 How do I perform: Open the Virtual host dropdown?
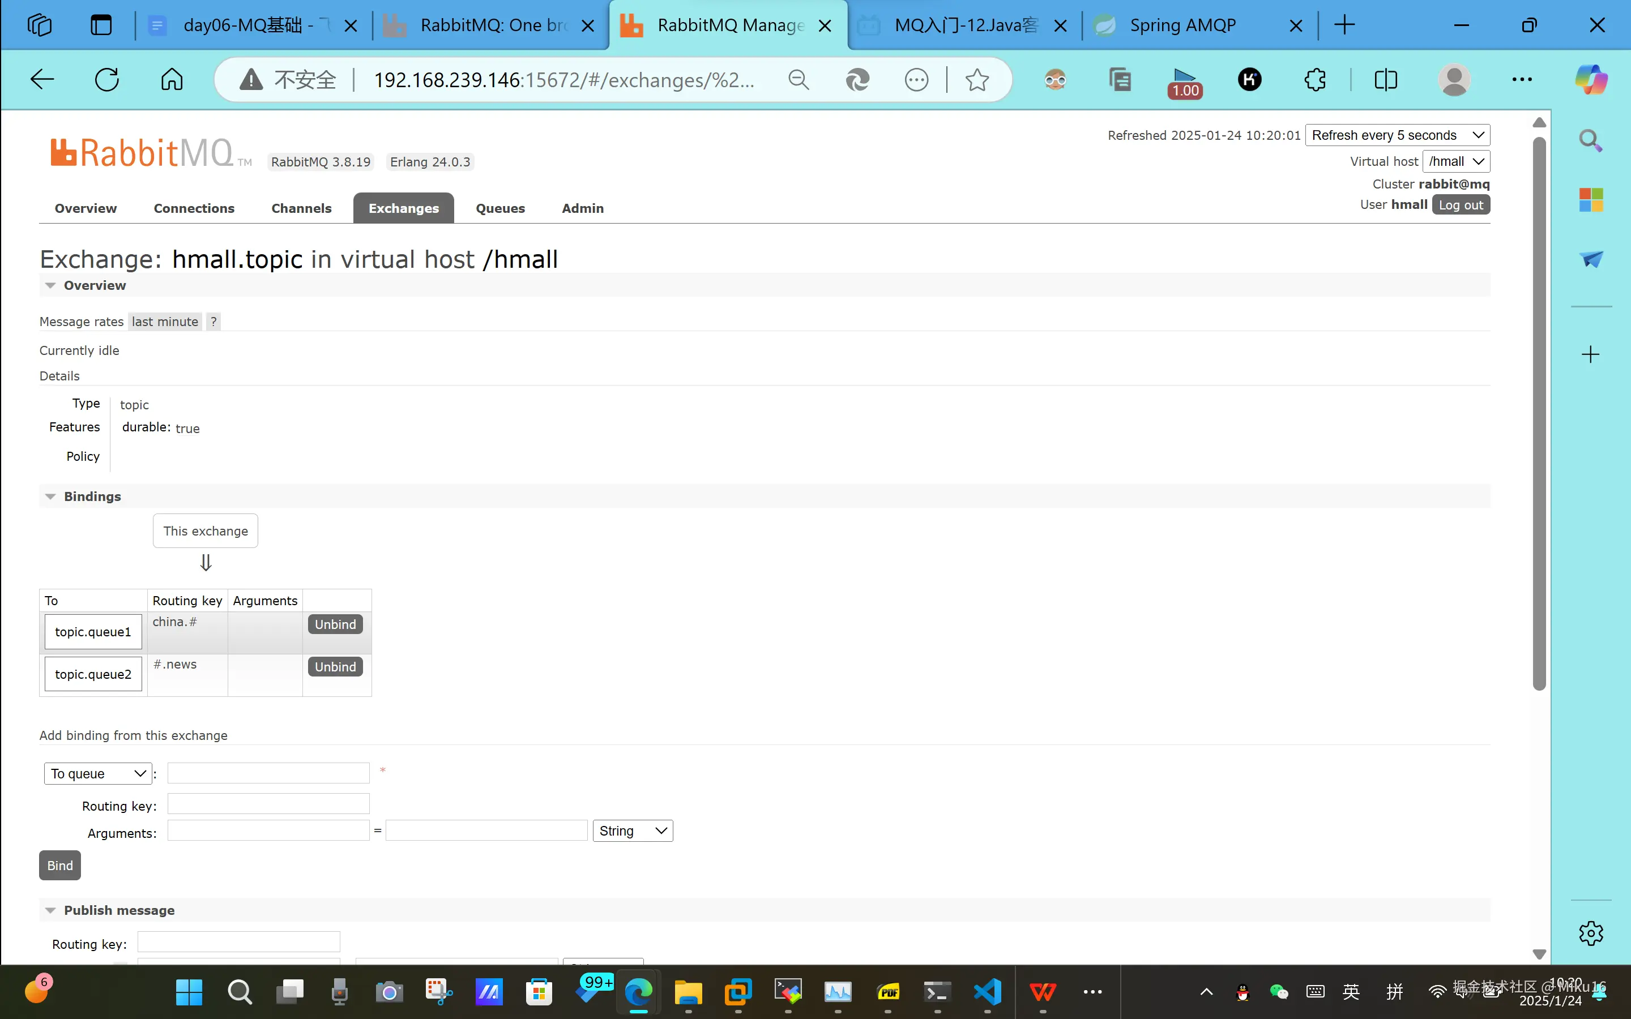tap(1456, 161)
